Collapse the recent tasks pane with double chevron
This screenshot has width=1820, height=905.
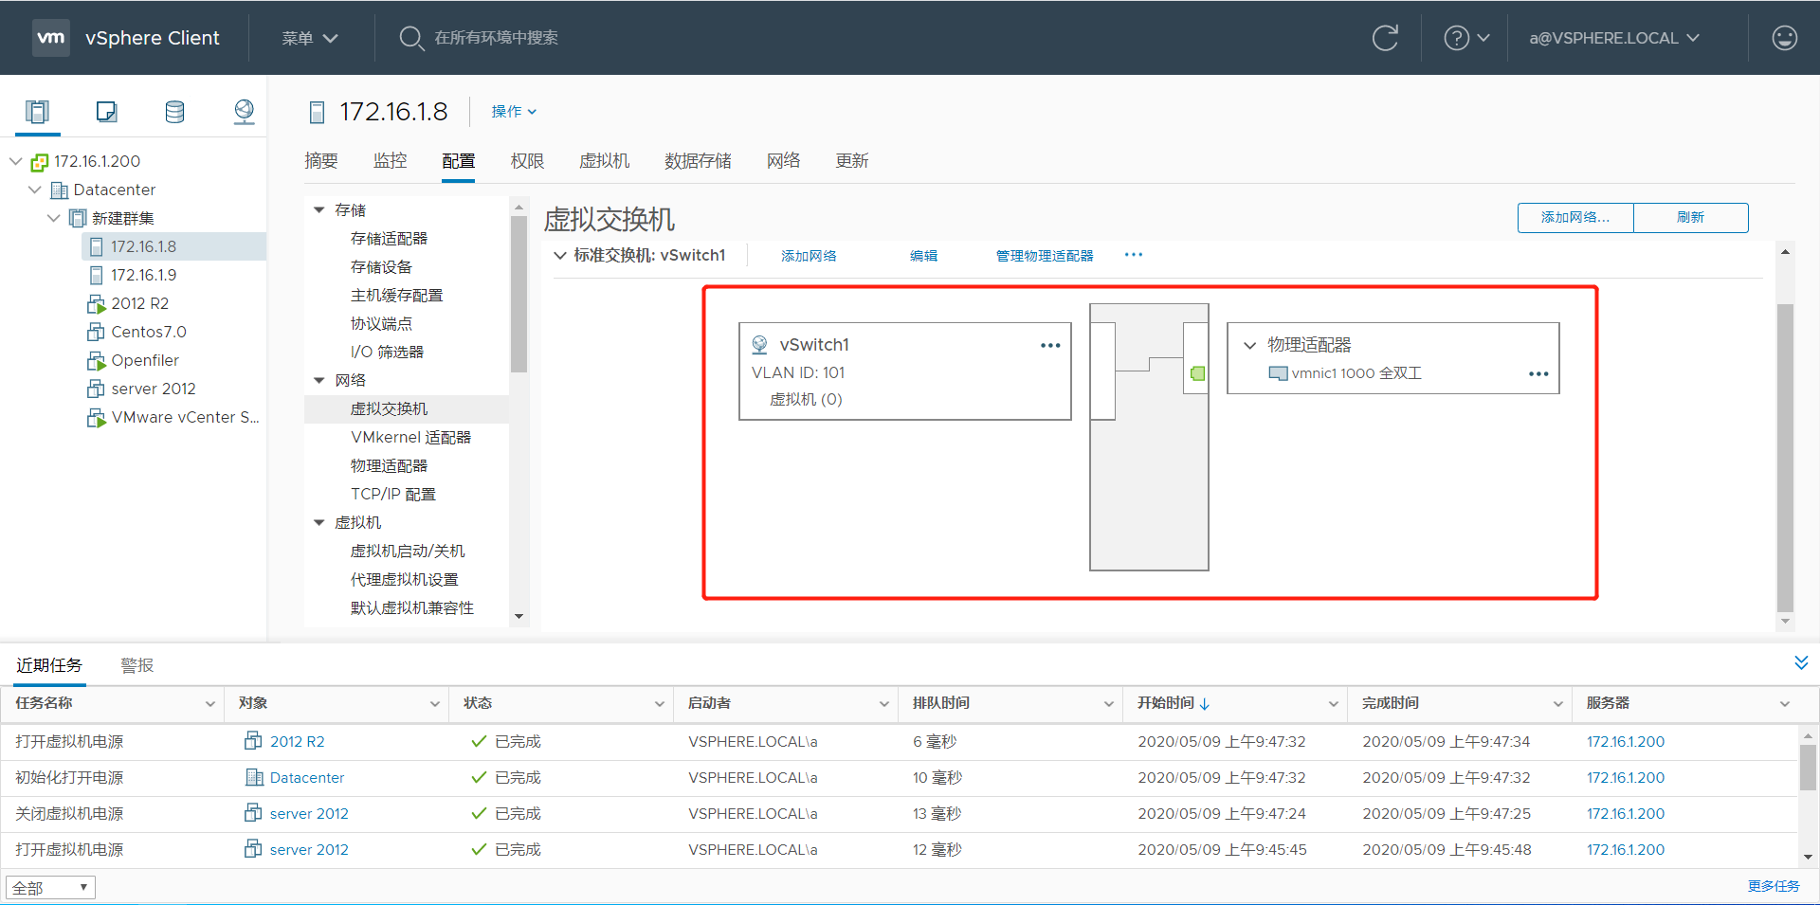tap(1800, 663)
